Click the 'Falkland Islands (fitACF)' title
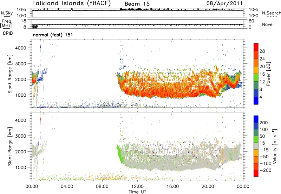 coord(71,3)
